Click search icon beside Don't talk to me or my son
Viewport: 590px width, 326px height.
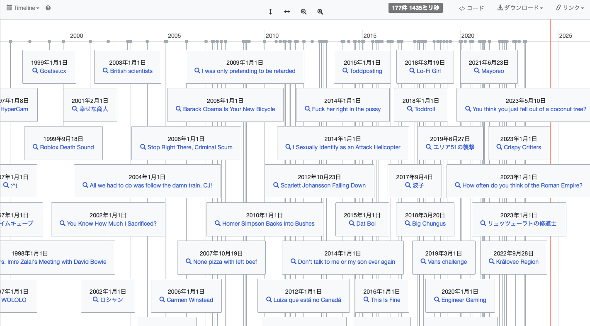pyautogui.click(x=294, y=261)
